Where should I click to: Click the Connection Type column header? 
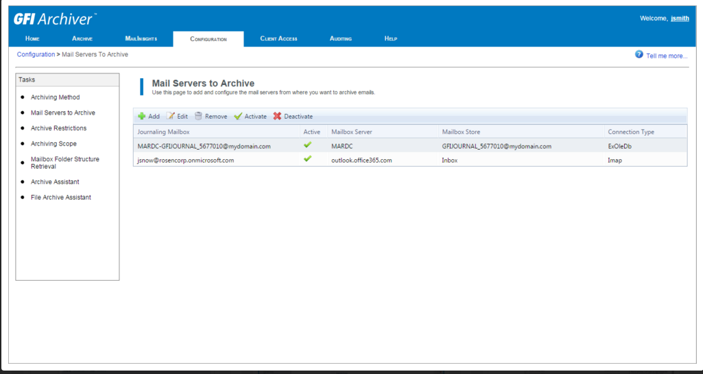[x=631, y=132]
